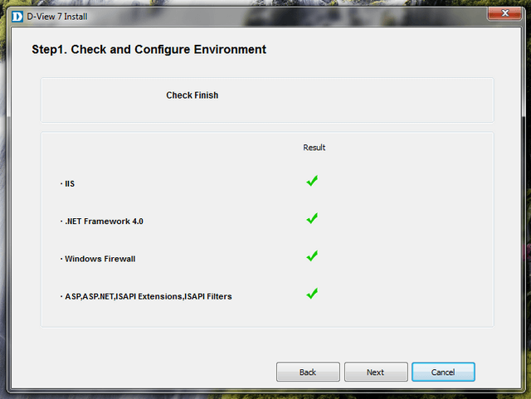This screenshot has width=531, height=399.
Task: Select the ASP, ASP.NET, ISAPI Extensions label
Action: [148, 296]
